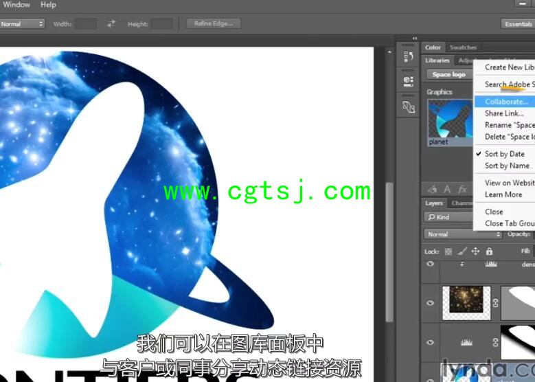535x382 pixels.
Task: Select the planet graphic in Libraries
Action: click(x=451, y=122)
